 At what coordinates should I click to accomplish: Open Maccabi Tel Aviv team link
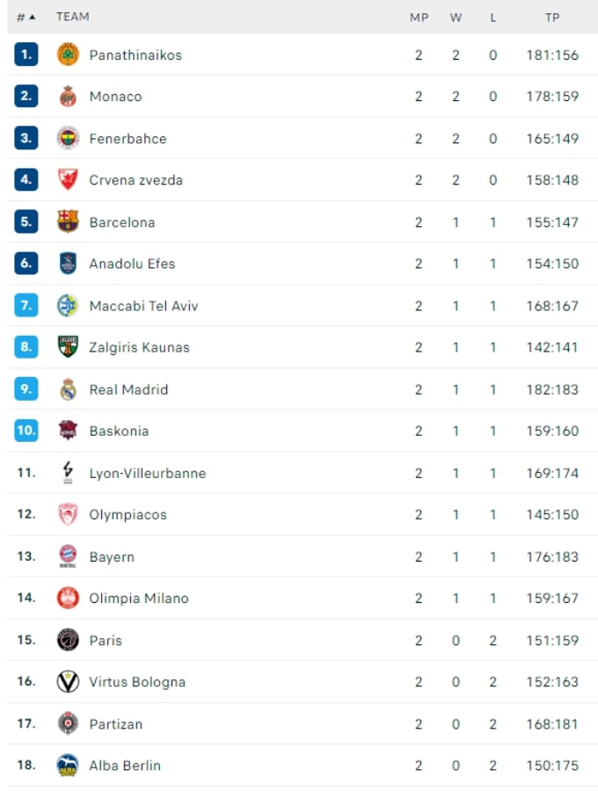pos(143,306)
